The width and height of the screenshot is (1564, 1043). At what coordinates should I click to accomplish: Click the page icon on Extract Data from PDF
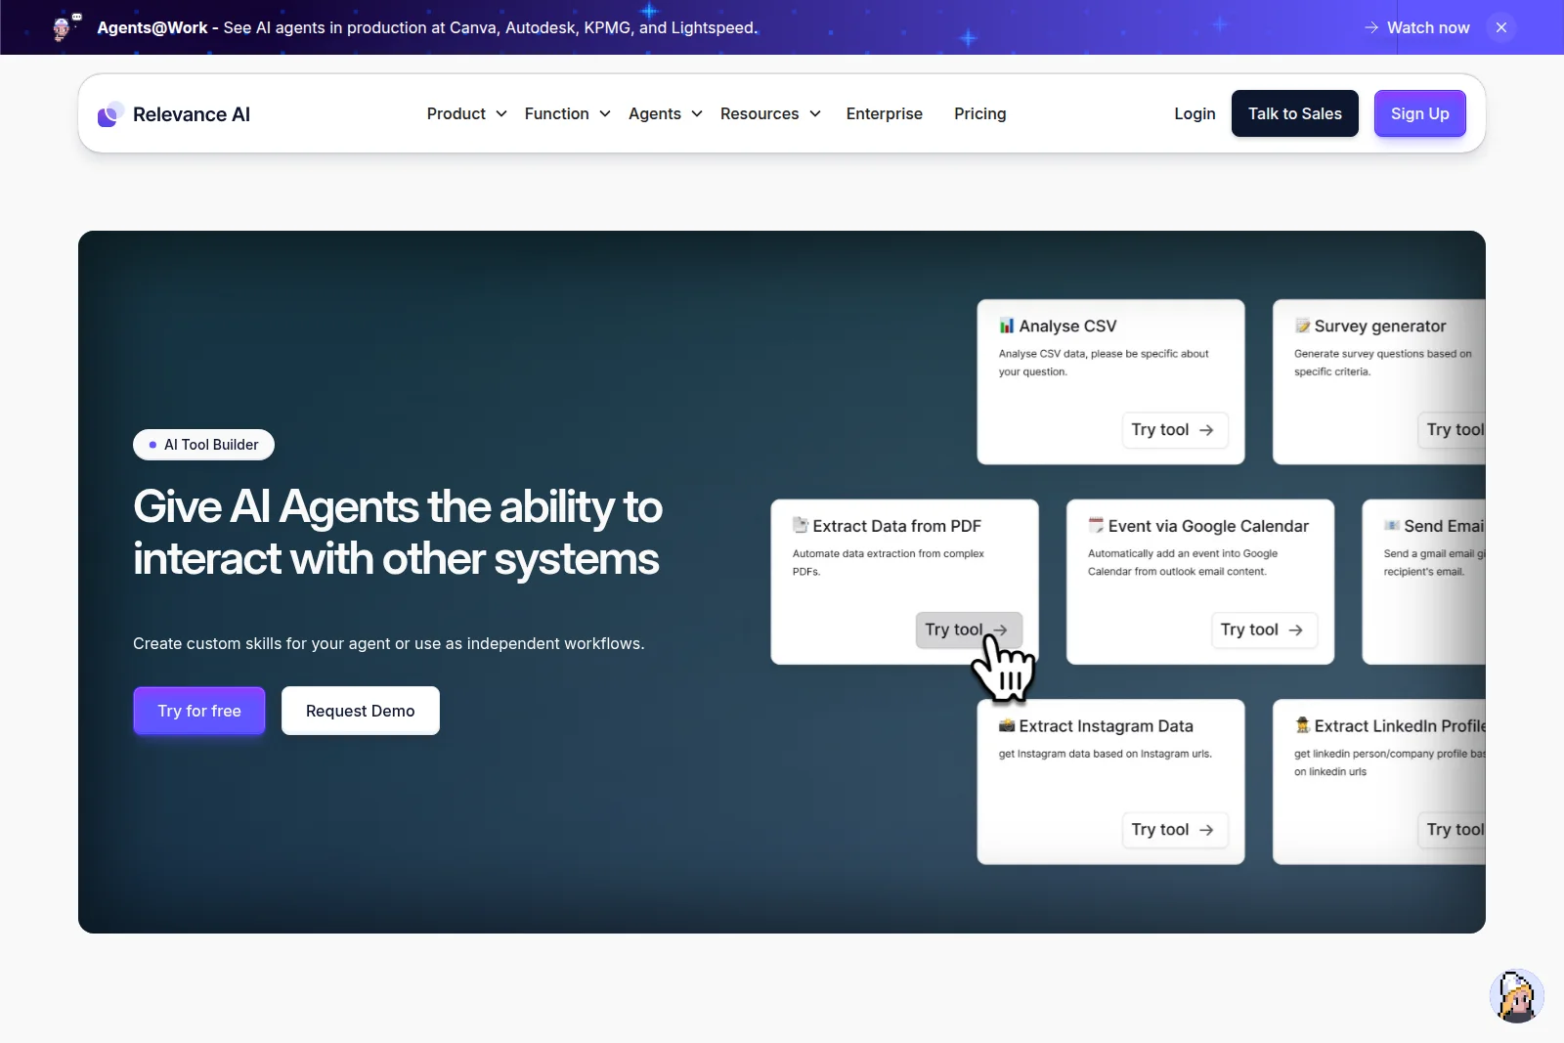tap(802, 525)
